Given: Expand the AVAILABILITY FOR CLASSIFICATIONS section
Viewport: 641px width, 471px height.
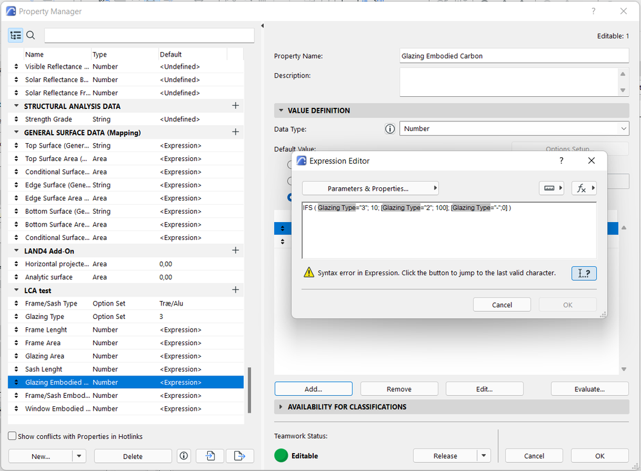Looking at the screenshot, I should (282, 406).
